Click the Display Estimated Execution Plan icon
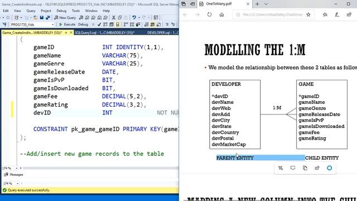The width and height of the screenshot is (357, 201). (105, 25)
